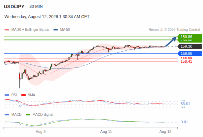The height and width of the screenshot is (137, 203).
Task: Click the red 158.41 support value
Action: 186,61
